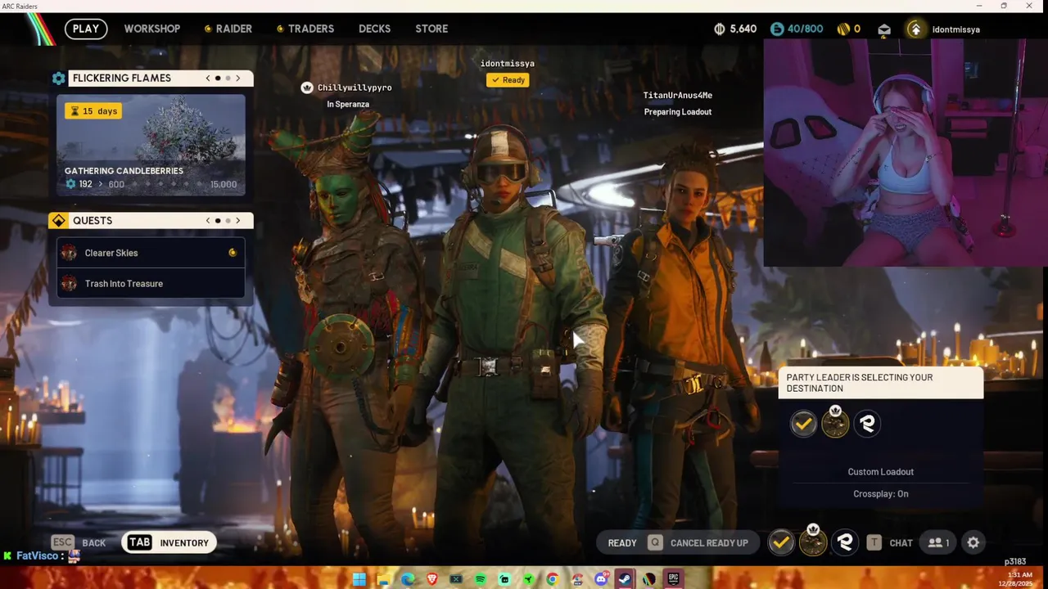The width and height of the screenshot is (1048, 589).
Task: Go to next Flickering Flames page arrow
Action: (238, 79)
